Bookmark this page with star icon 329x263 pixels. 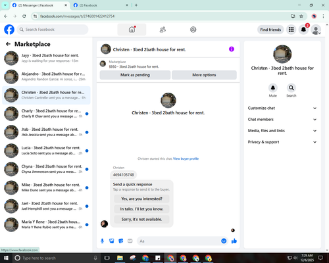301,16
